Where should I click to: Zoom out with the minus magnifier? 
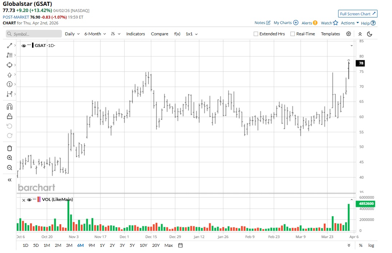[x=9, y=167]
